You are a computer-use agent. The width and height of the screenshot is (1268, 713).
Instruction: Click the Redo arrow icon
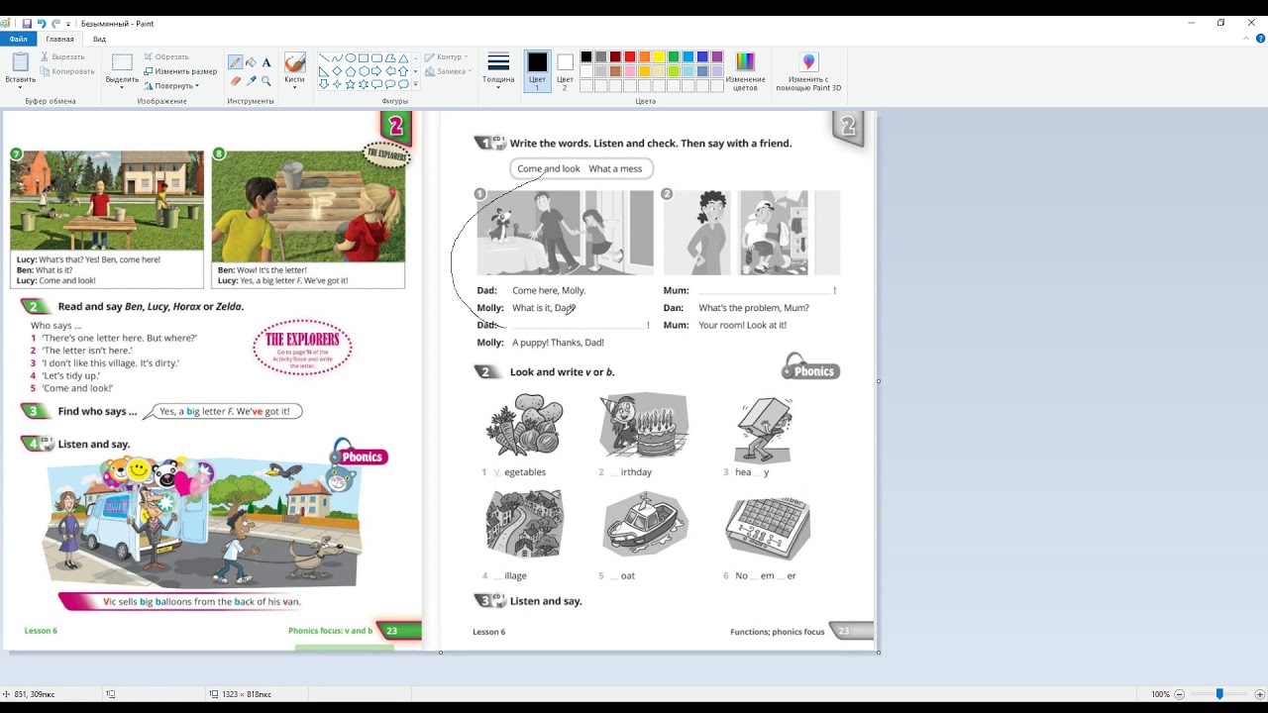pyautogui.click(x=55, y=23)
